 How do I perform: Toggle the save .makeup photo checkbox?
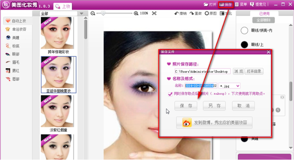click(x=170, y=94)
